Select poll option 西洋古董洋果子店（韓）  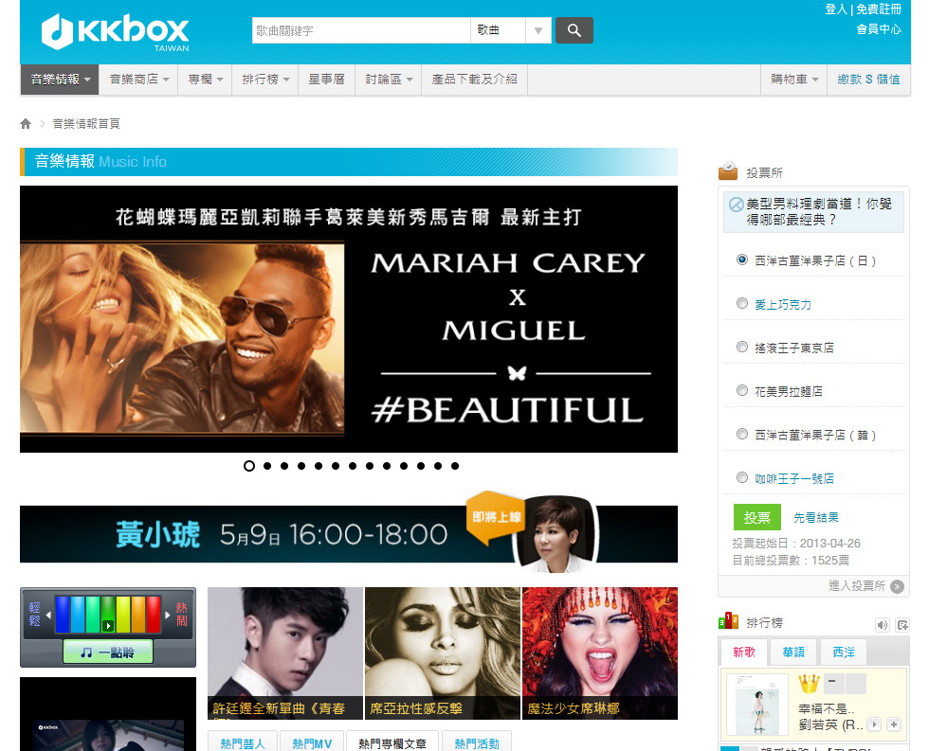[741, 434]
